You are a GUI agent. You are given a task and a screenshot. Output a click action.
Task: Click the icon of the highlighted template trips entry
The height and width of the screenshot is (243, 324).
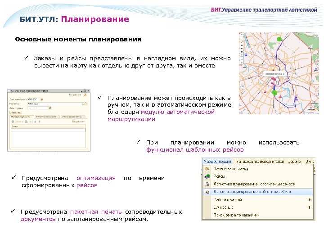click(x=207, y=192)
